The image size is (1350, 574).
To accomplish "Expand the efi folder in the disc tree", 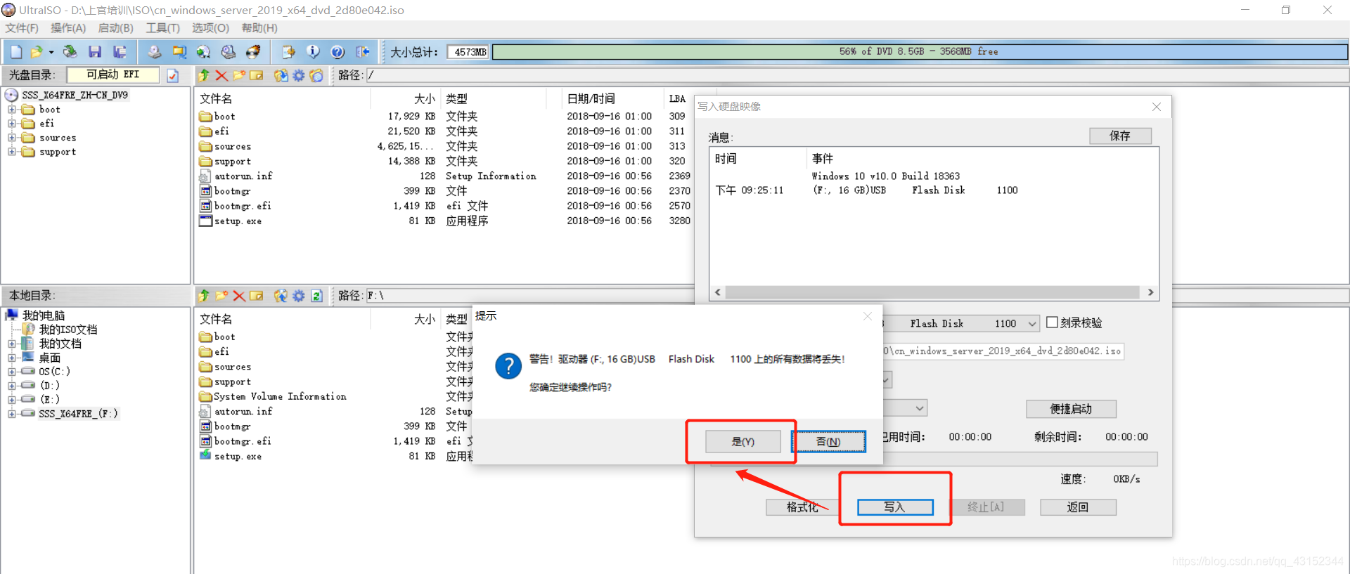I will point(12,124).
